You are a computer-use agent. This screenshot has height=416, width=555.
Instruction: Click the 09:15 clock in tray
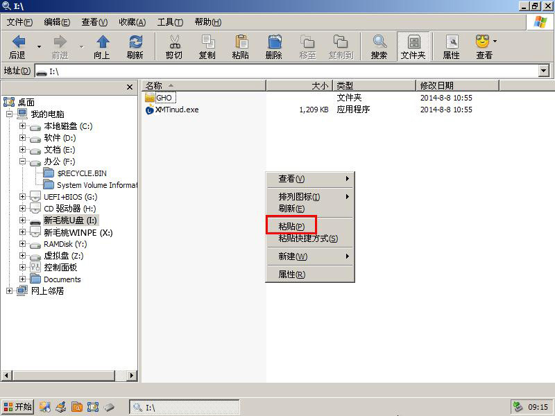[538, 407]
